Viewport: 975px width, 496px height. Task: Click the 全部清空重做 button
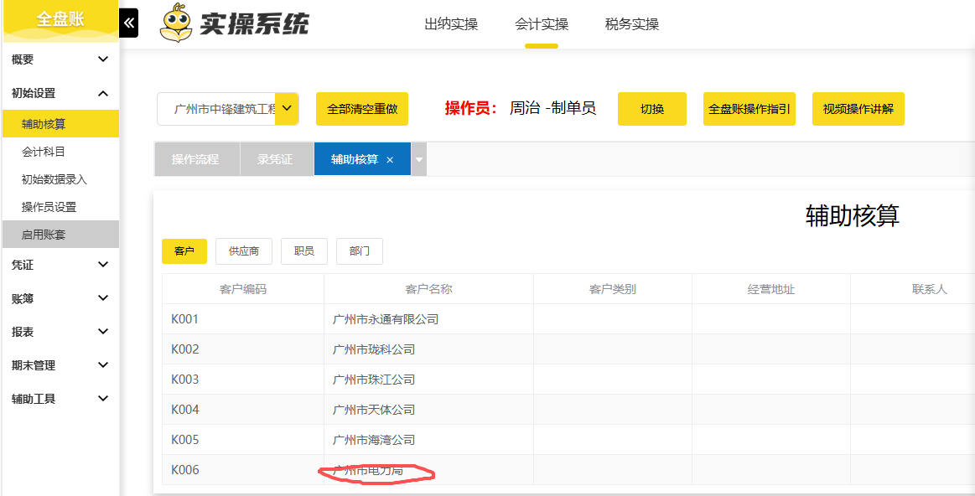point(362,109)
